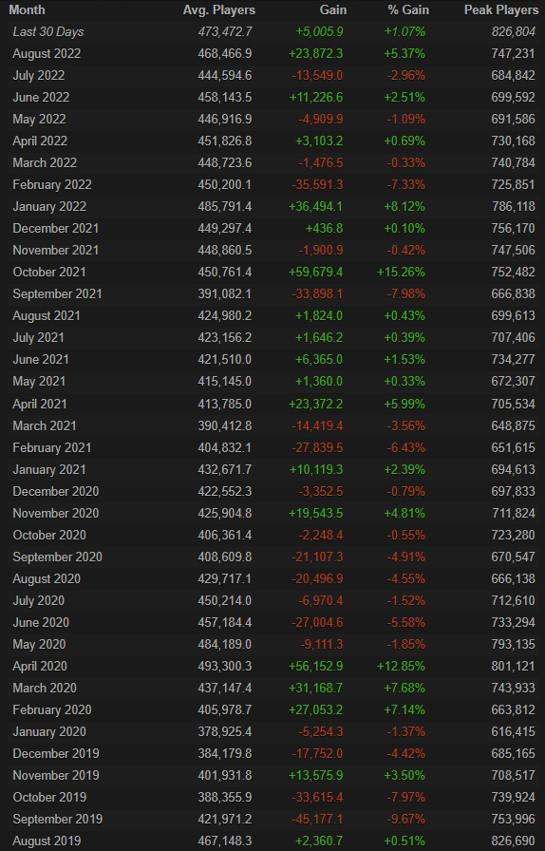The image size is (545, 851).
Task: Click peak players value 826,690
Action: (x=514, y=841)
